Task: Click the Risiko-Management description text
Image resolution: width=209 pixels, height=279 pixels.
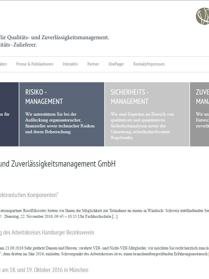Action: 60,123
